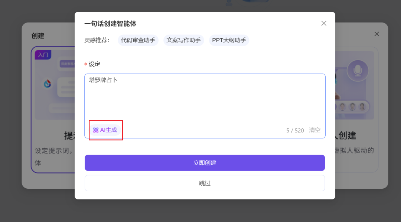401x222 pixels.
Task: Click 跳过 to skip this step
Action: 205,183
